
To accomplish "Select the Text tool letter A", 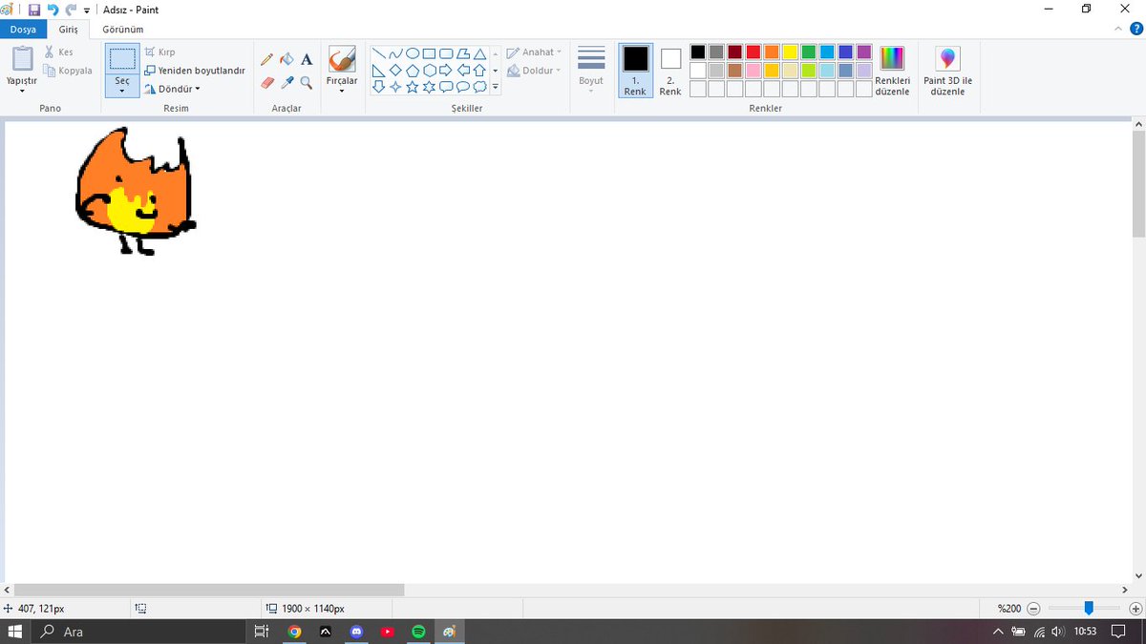I will [x=307, y=59].
